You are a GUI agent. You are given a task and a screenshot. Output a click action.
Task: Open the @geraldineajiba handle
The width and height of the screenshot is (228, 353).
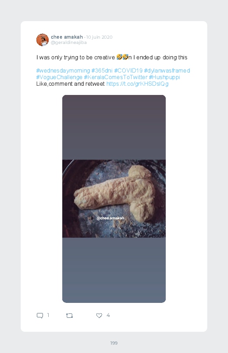69,42
